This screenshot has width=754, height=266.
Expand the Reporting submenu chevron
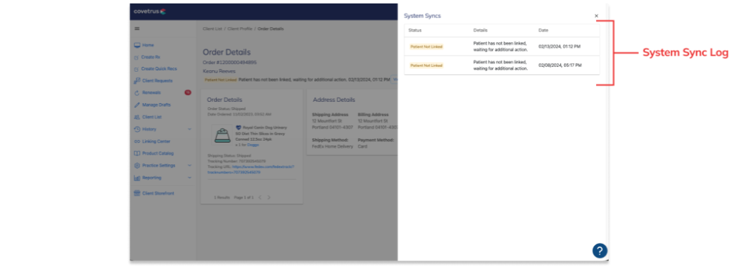tap(189, 178)
